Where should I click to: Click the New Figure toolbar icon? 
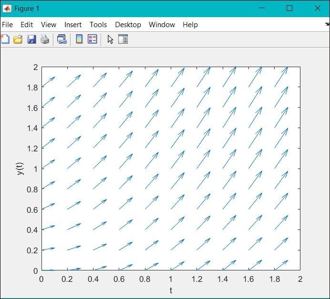[x=5, y=40]
